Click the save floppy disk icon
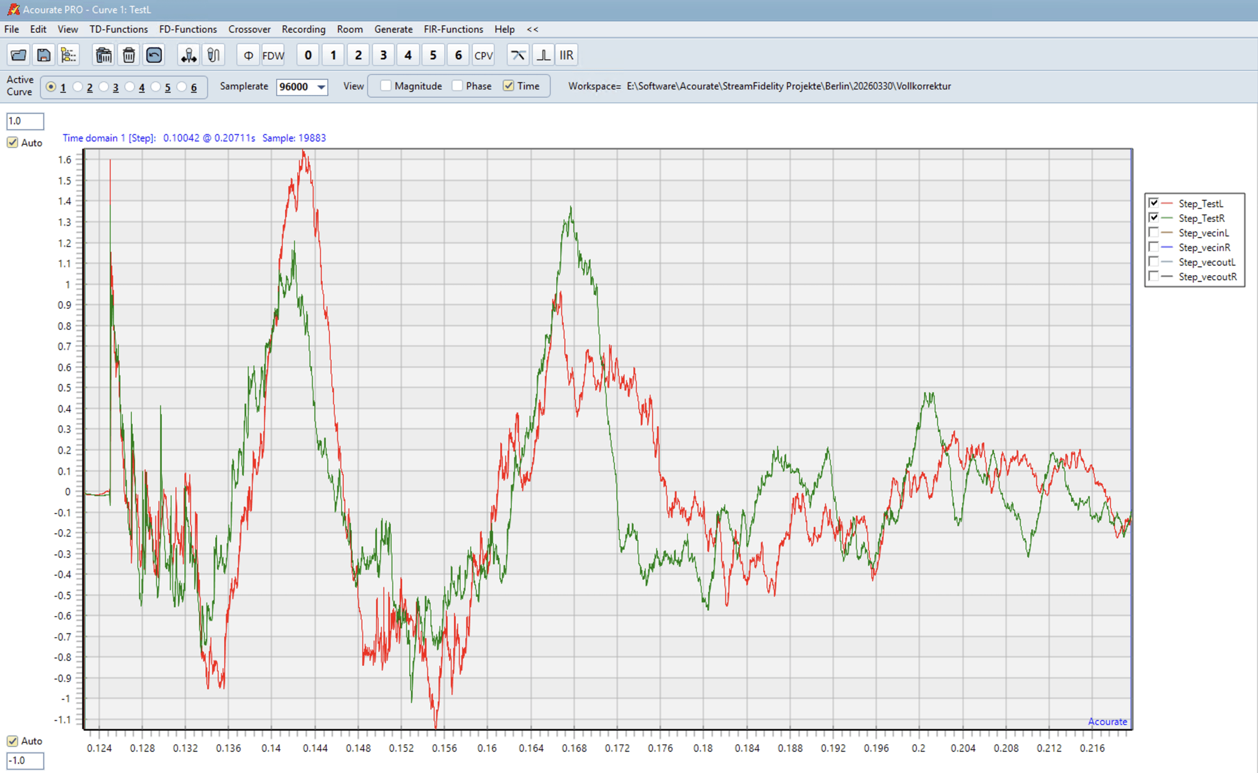The height and width of the screenshot is (773, 1258). click(43, 55)
